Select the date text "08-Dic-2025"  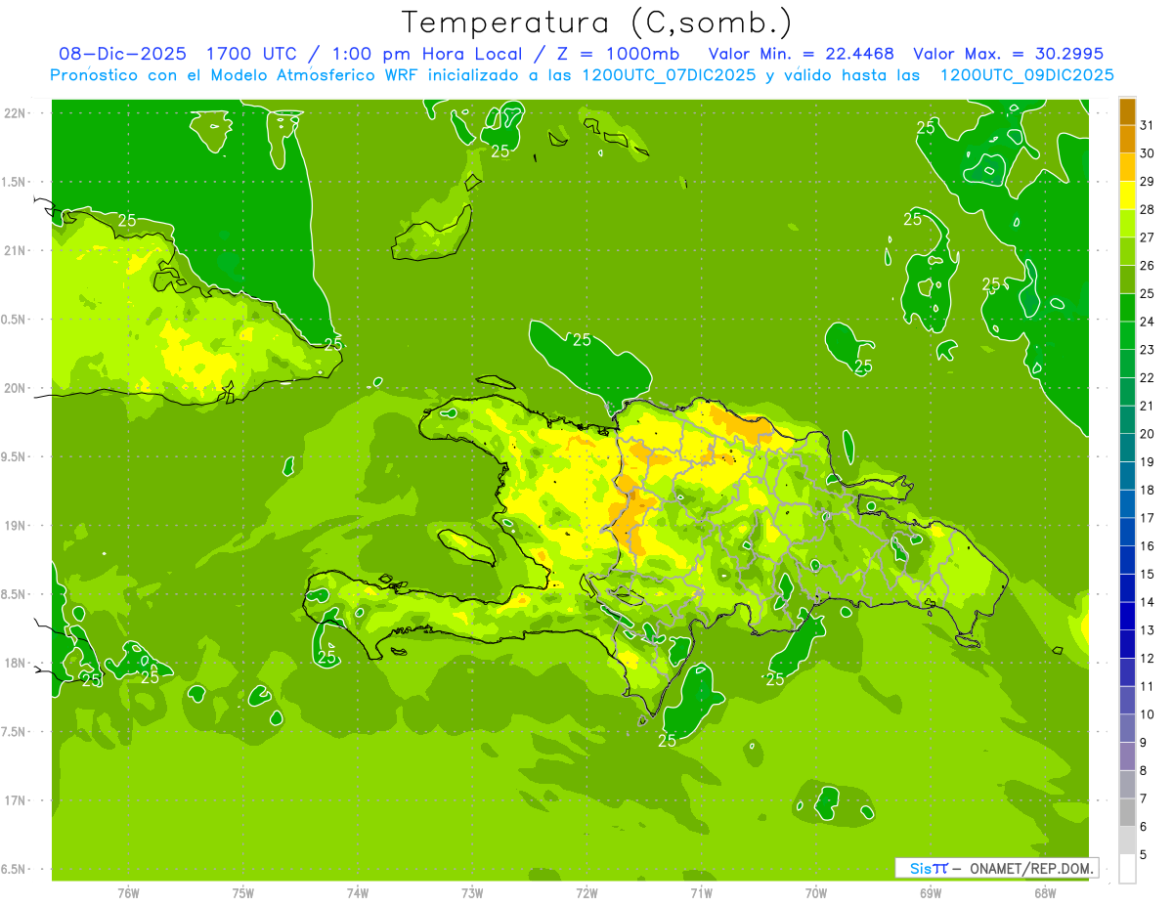[x=122, y=54]
